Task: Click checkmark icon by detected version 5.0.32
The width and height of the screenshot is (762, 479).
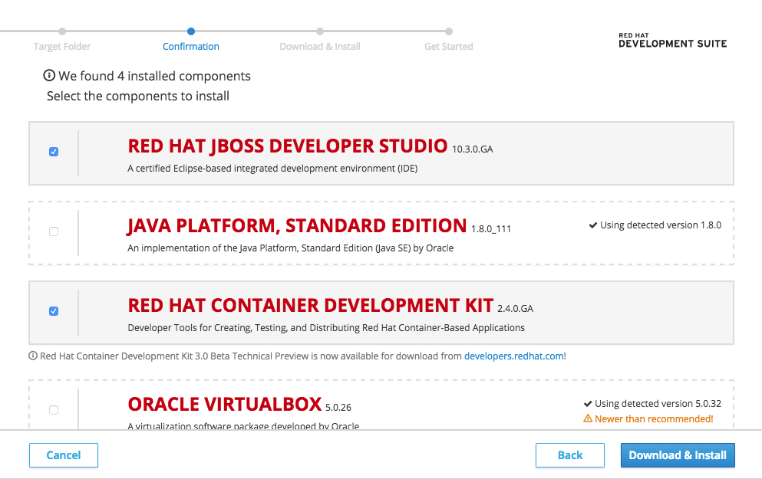Action: [x=588, y=404]
